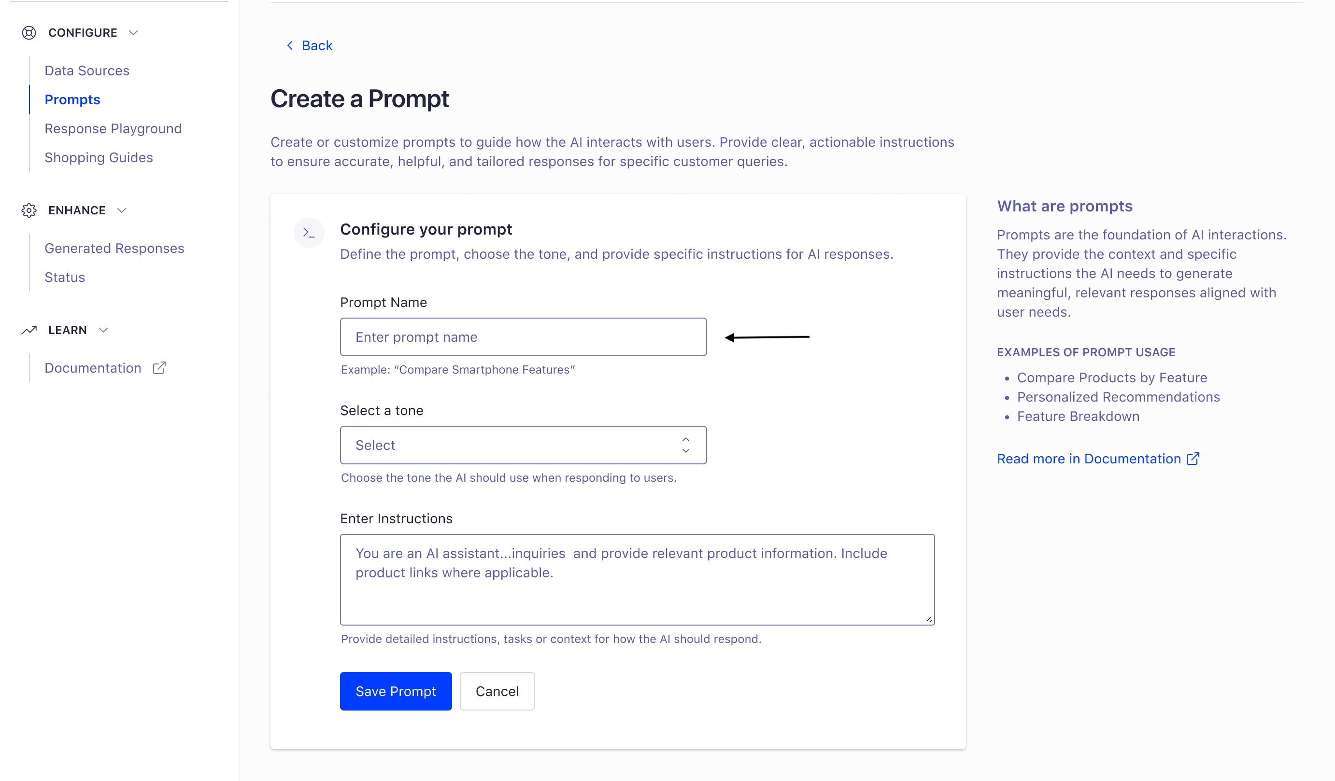This screenshot has height=781, width=1335.
Task: Open documentation from Read more external icon
Action: click(1193, 459)
